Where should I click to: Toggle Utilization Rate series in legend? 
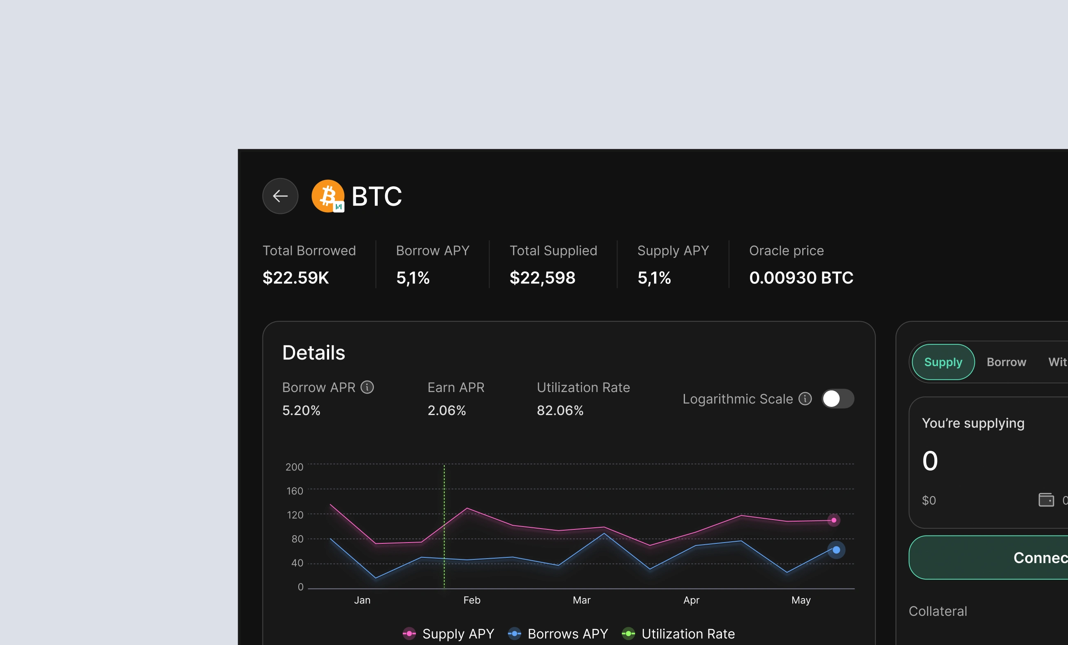(688, 634)
